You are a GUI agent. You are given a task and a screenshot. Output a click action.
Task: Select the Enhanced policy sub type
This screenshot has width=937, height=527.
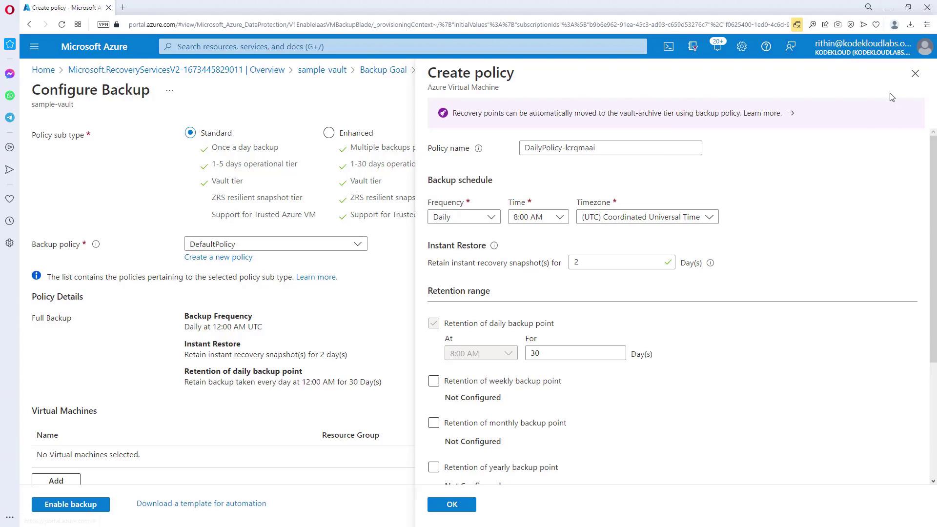click(x=329, y=133)
